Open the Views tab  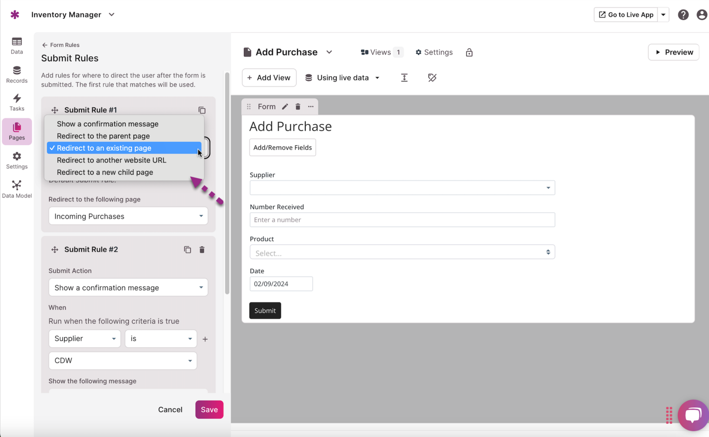tap(381, 52)
